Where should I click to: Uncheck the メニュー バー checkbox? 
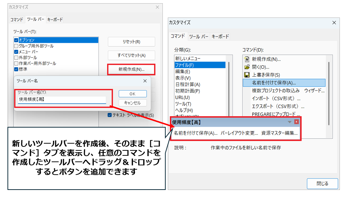click(16, 52)
